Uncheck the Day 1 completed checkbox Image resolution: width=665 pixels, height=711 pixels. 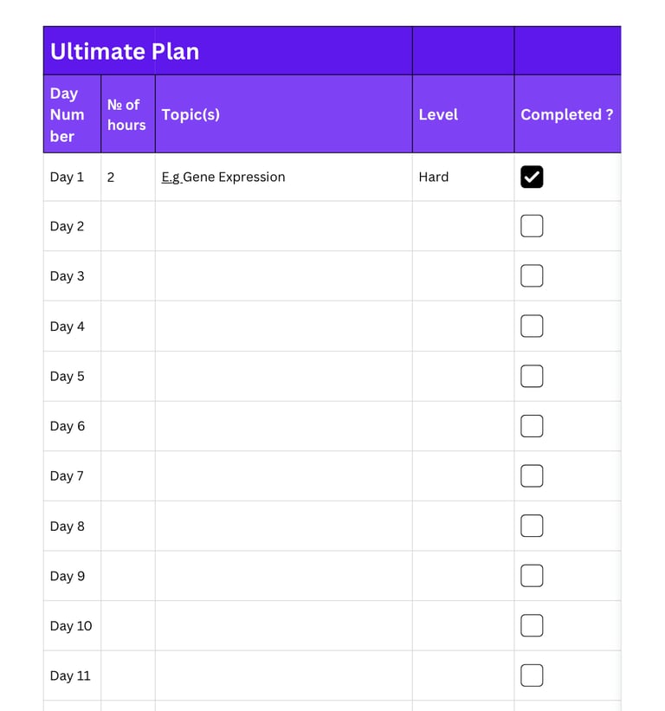(532, 177)
